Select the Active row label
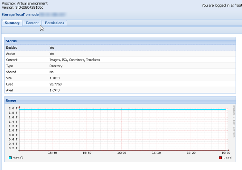The height and width of the screenshot is (170, 242). (x=11, y=54)
